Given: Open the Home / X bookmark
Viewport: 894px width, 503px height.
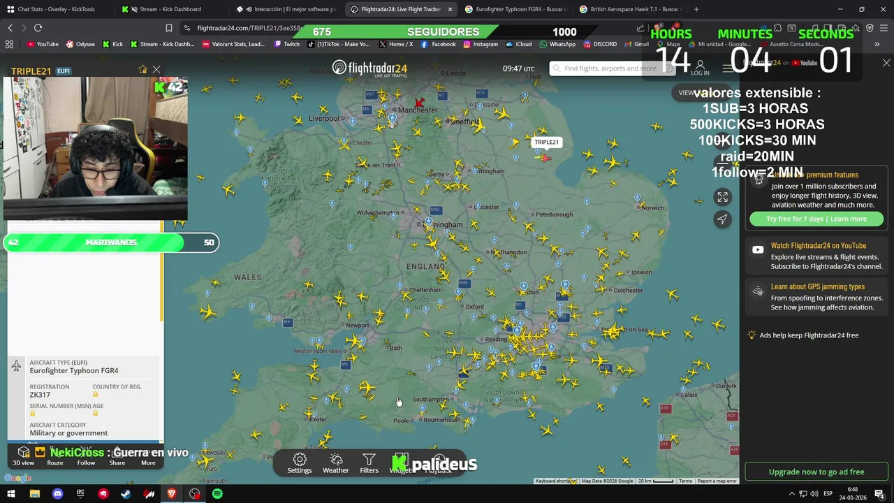Looking at the screenshot, I should 395,44.
